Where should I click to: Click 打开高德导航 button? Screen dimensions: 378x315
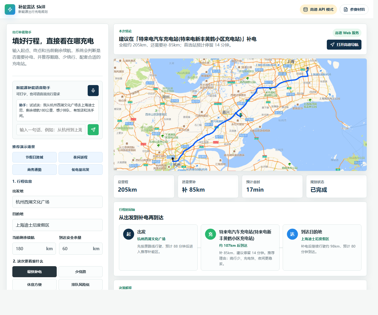(344, 45)
